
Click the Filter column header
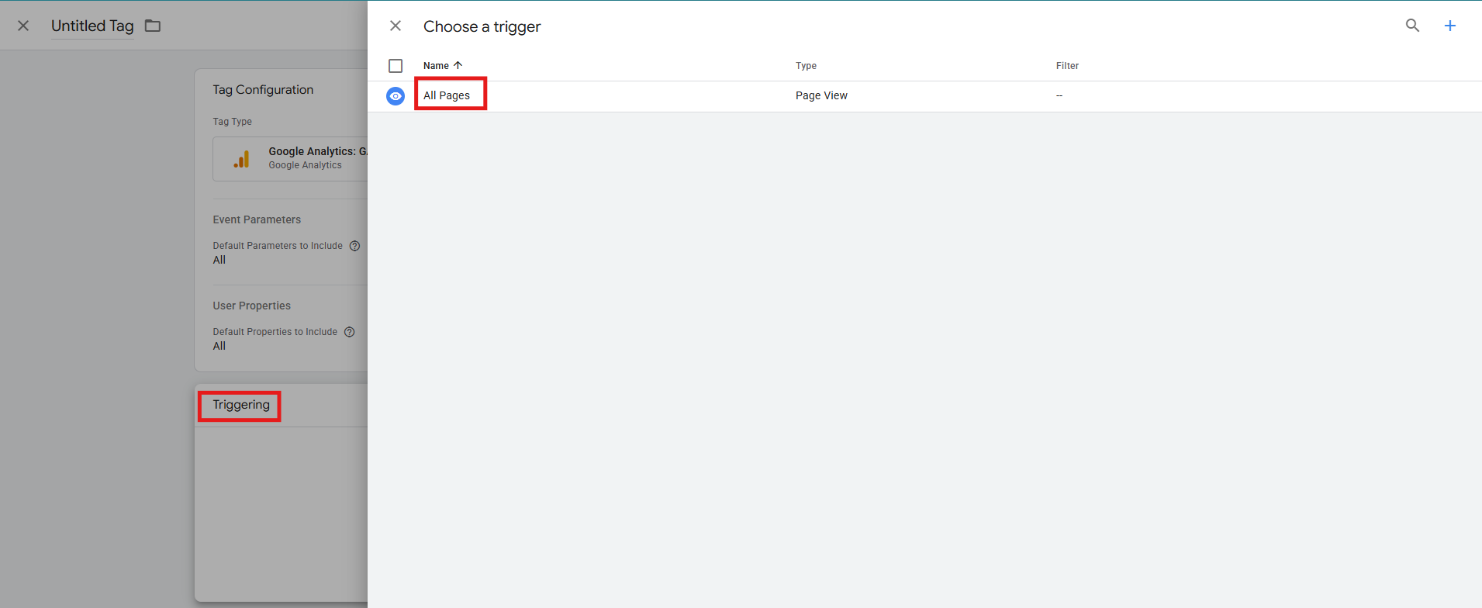pos(1067,66)
